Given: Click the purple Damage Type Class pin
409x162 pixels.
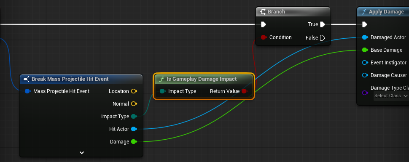Looking at the screenshot, I should (365, 93).
